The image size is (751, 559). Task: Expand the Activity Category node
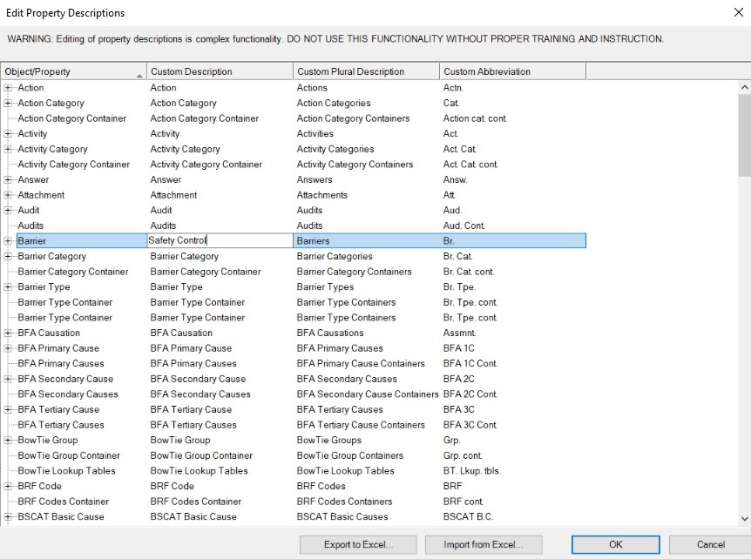(9, 150)
